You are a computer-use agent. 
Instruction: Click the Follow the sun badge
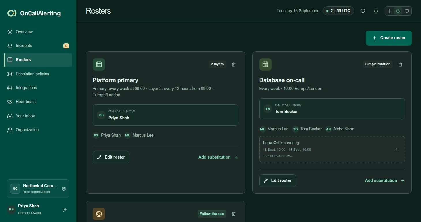pyautogui.click(x=212, y=214)
